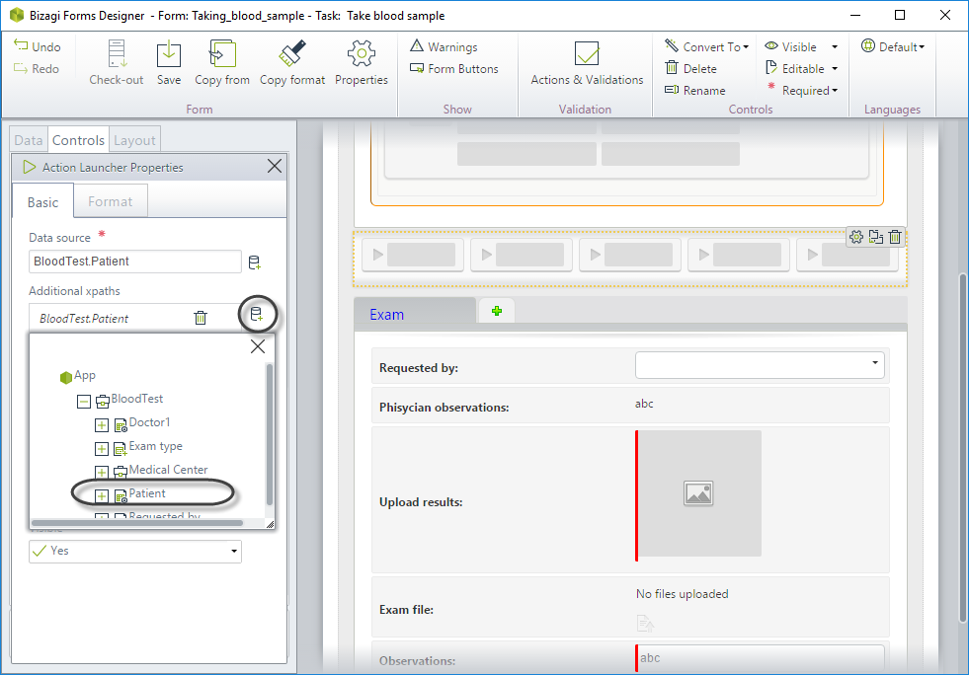Select the Patient entity in tree
Viewport: 969px width, 675px height.
147,493
